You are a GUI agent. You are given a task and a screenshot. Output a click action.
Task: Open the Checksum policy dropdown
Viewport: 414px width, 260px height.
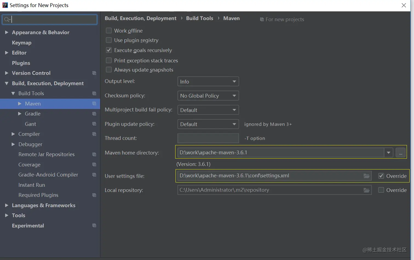tap(208, 96)
